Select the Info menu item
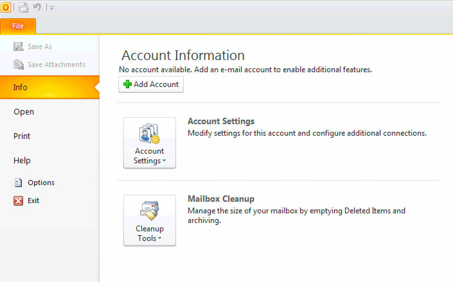This screenshot has width=453, height=282. click(50, 87)
